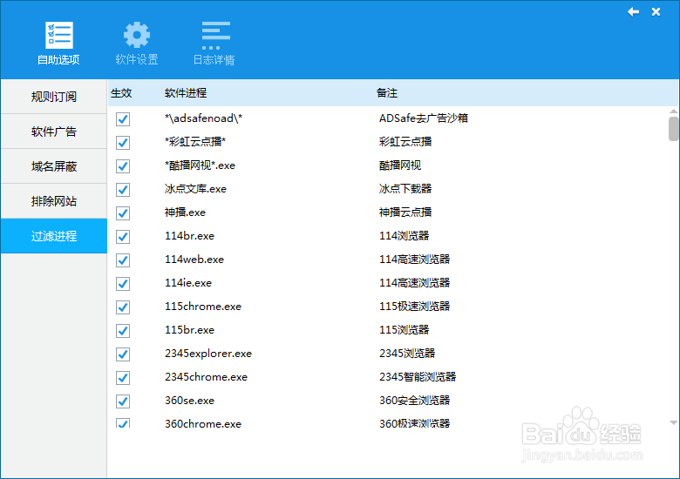Image resolution: width=680 pixels, height=479 pixels.
Task: Uncheck the 115chrome.exe checkbox
Action: tap(123, 307)
